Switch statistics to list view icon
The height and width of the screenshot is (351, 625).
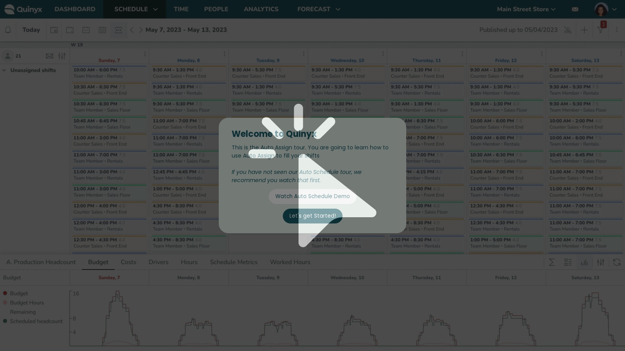pos(568,262)
